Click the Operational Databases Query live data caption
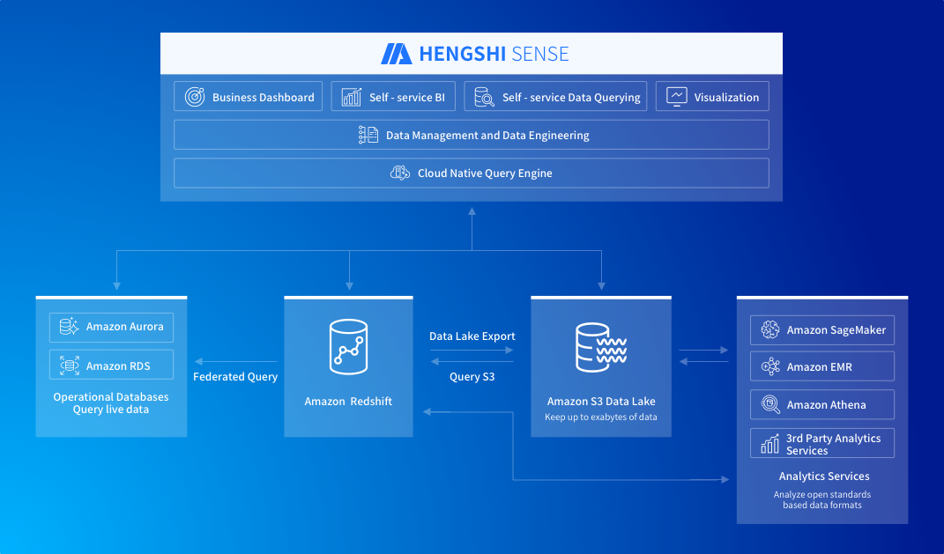 click(111, 403)
